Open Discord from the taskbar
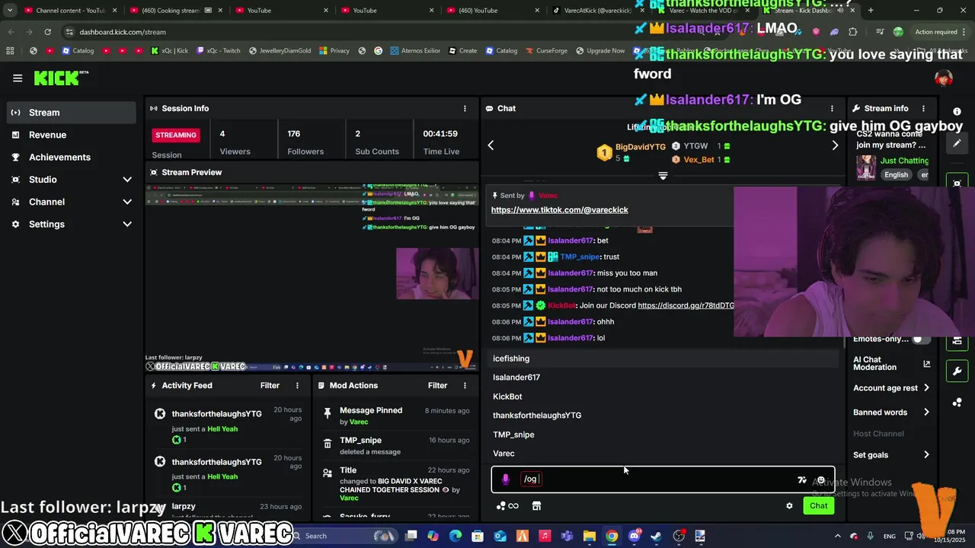 click(634, 536)
